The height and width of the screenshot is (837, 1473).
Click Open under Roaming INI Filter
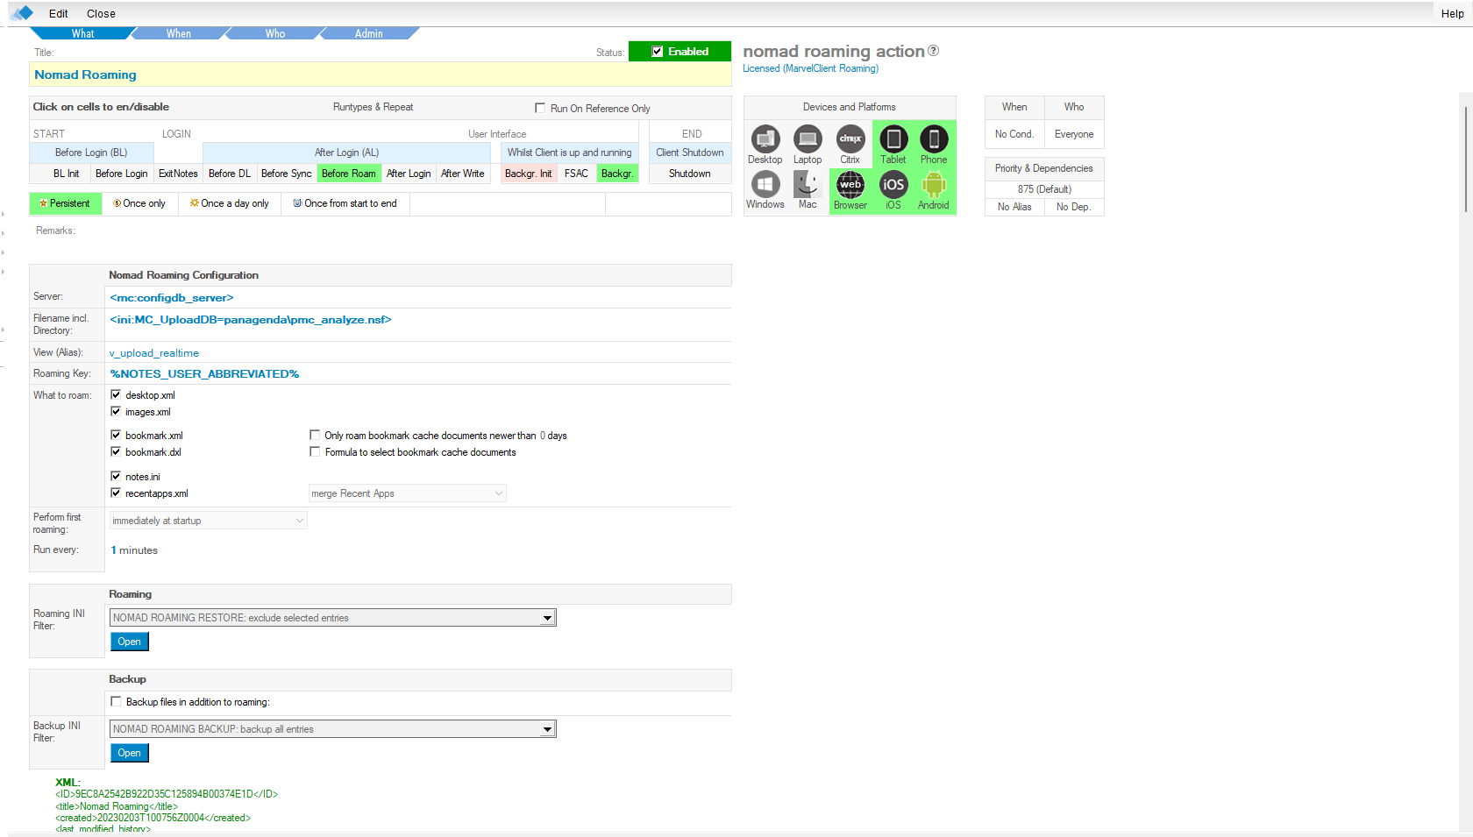130,642
